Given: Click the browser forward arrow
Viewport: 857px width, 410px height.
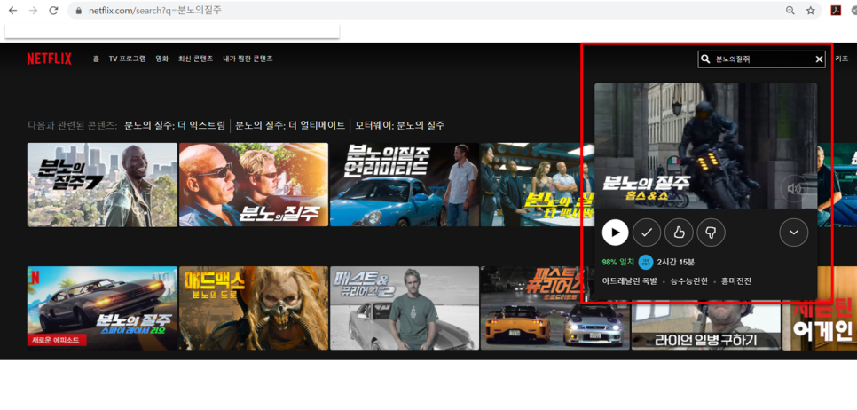Looking at the screenshot, I should click(33, 11).
